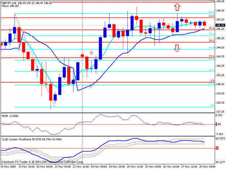The width and height of the screenshot is (226, 169).
Task: Click the 26 Nov 20:00 time label
Action: coord(171,167)
